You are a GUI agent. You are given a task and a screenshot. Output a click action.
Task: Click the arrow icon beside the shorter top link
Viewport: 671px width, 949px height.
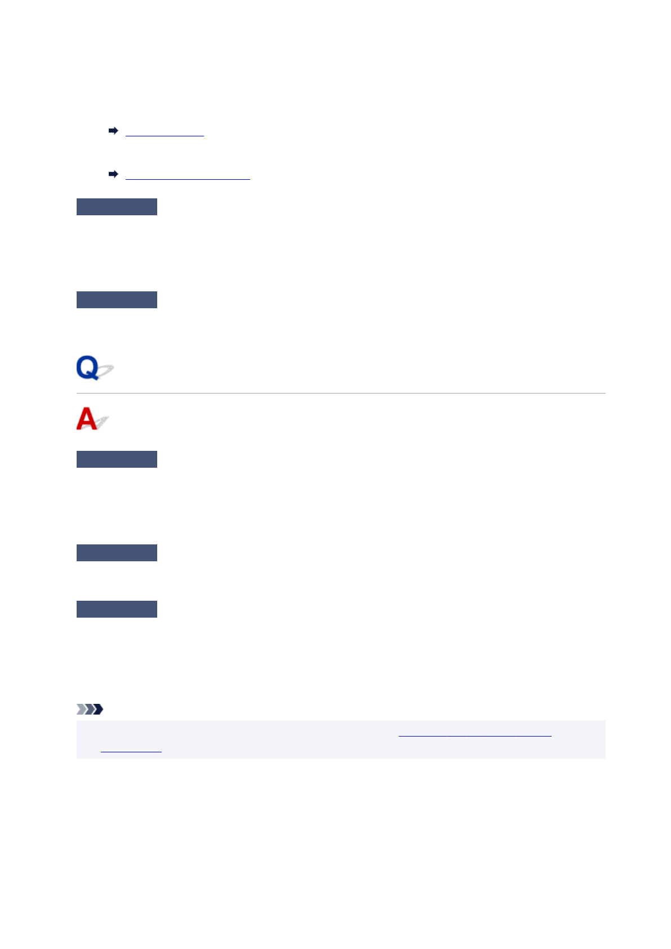pos(113,131)
